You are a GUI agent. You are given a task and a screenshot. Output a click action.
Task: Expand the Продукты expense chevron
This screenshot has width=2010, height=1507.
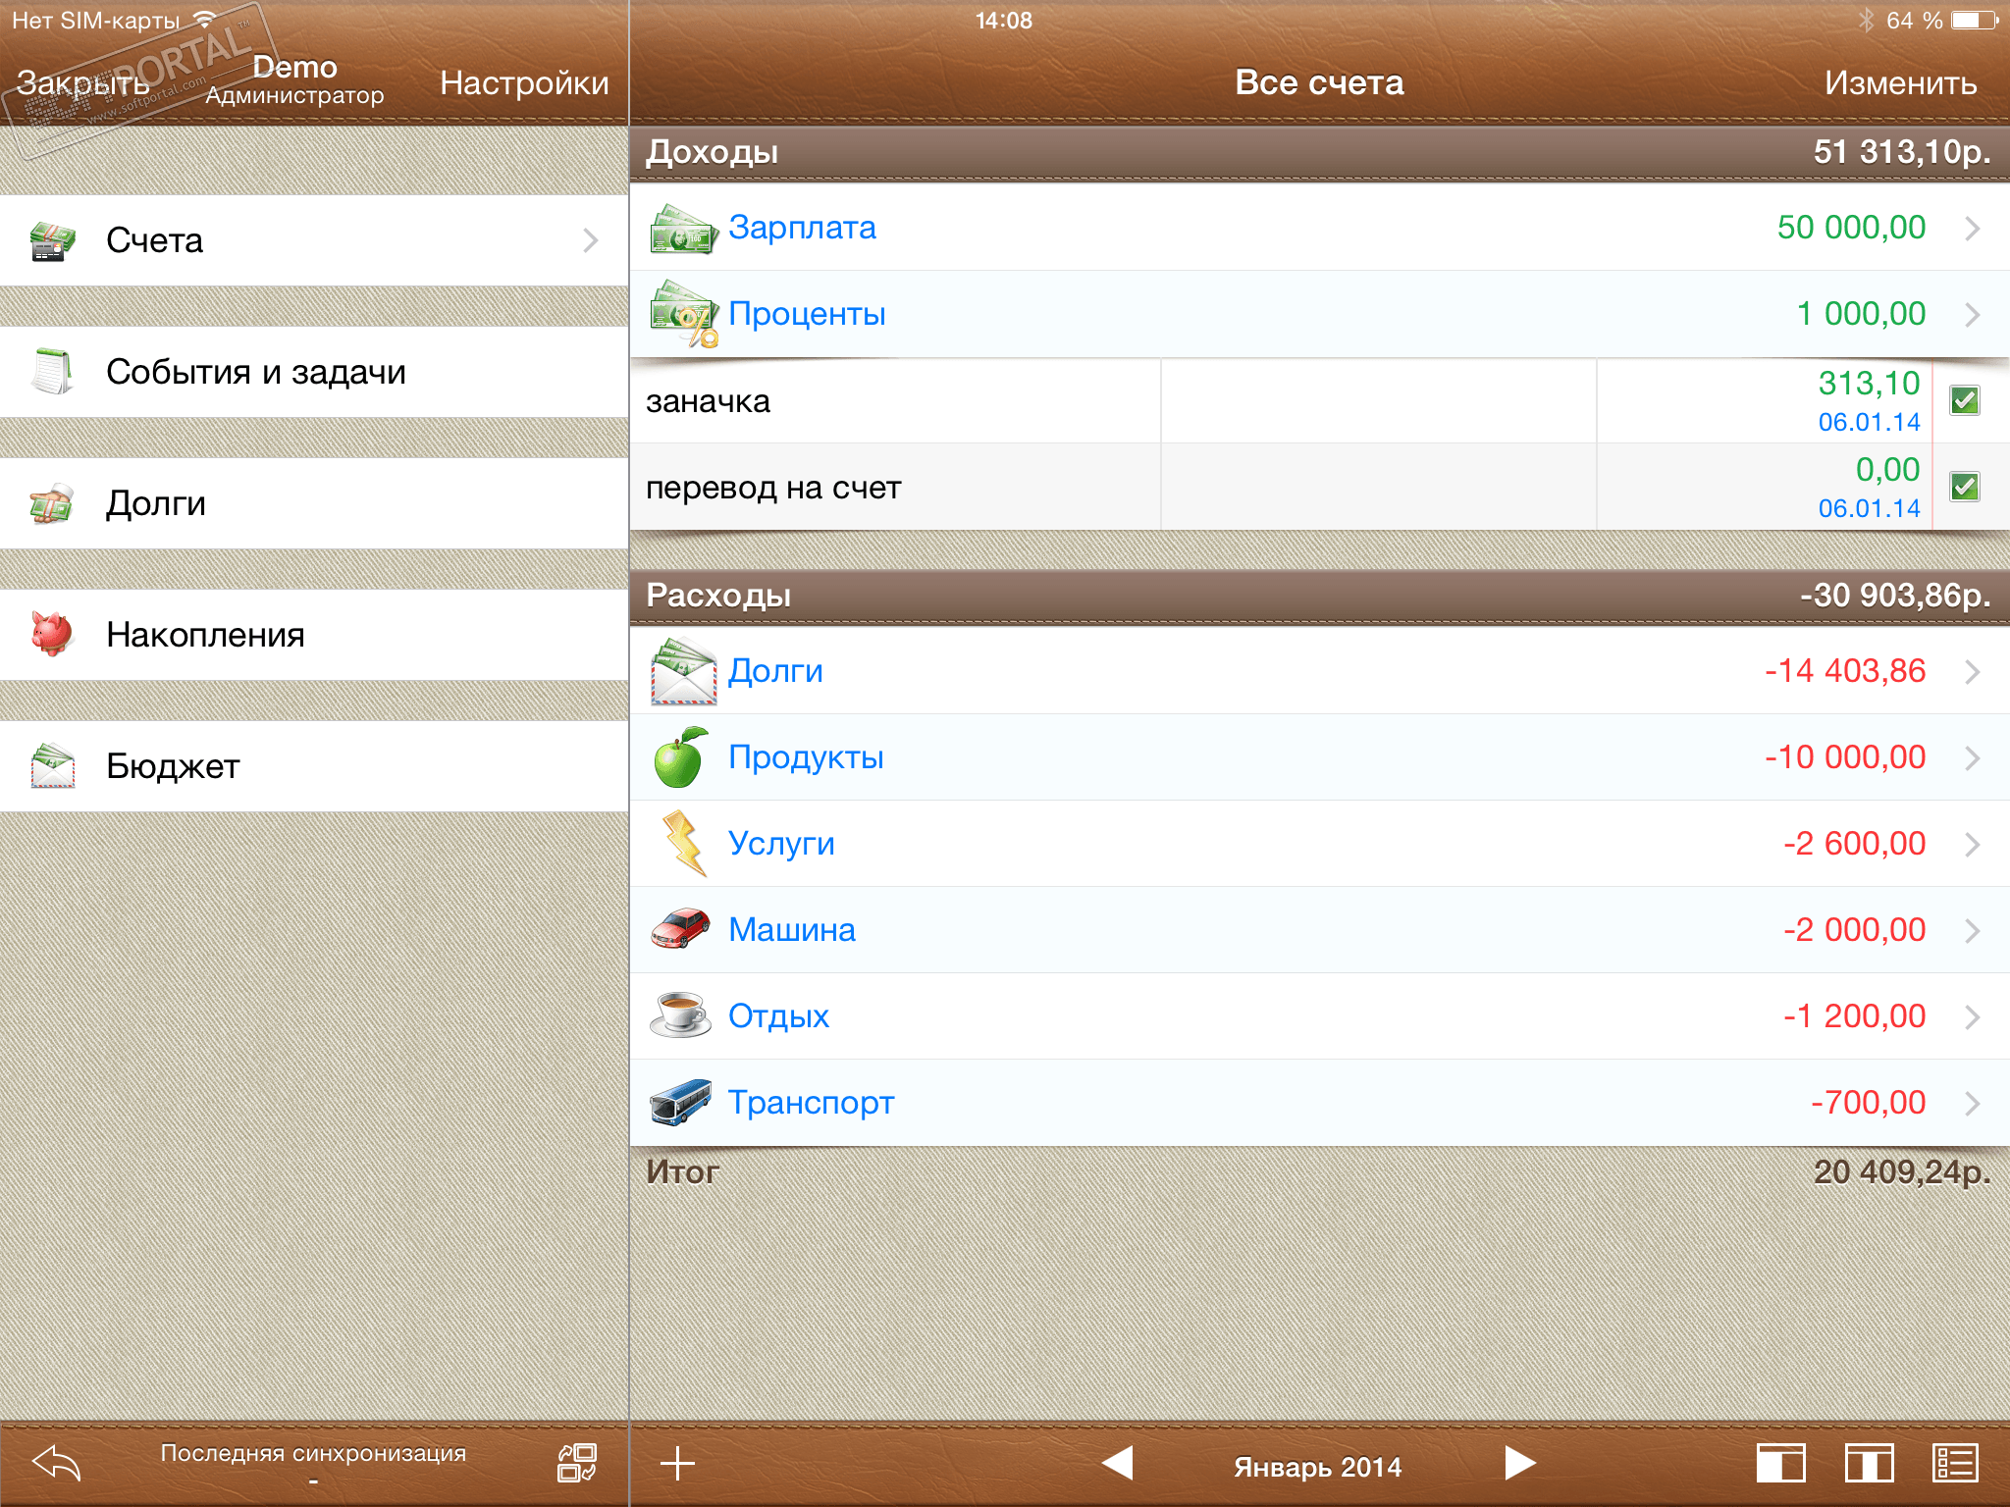point(1973,758)
